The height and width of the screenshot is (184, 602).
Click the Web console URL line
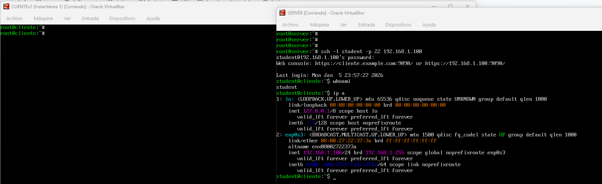pos(391,63)
